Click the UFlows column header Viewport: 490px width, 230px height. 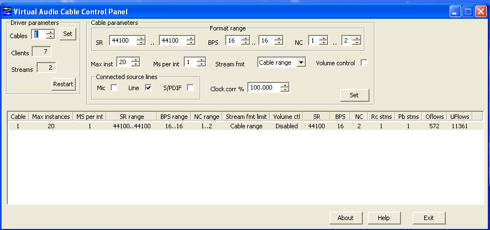[460, 117]
